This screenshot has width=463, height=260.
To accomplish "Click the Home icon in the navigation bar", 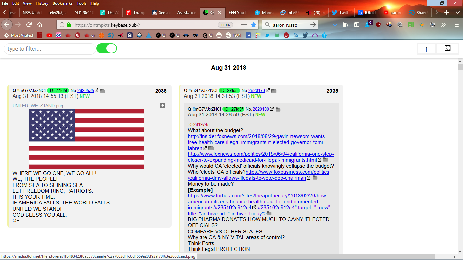I will (40, 25).
